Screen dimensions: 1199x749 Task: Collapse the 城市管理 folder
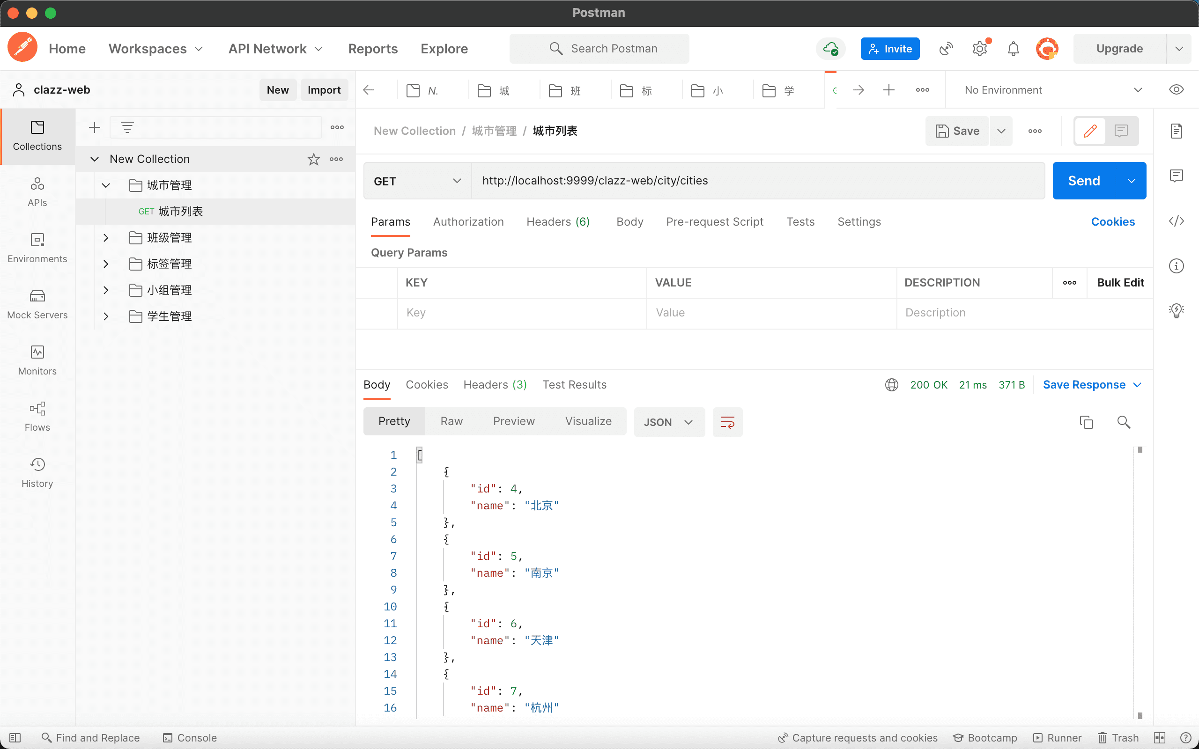(x=105, y=185)
